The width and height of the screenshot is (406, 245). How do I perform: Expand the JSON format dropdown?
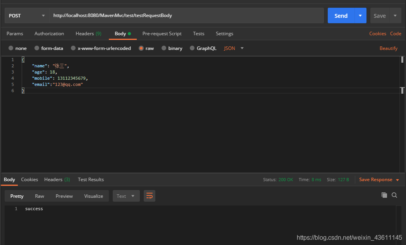click(x=234, y=48)
